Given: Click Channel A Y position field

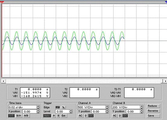Looking at the screenshot, I should 98,112.
